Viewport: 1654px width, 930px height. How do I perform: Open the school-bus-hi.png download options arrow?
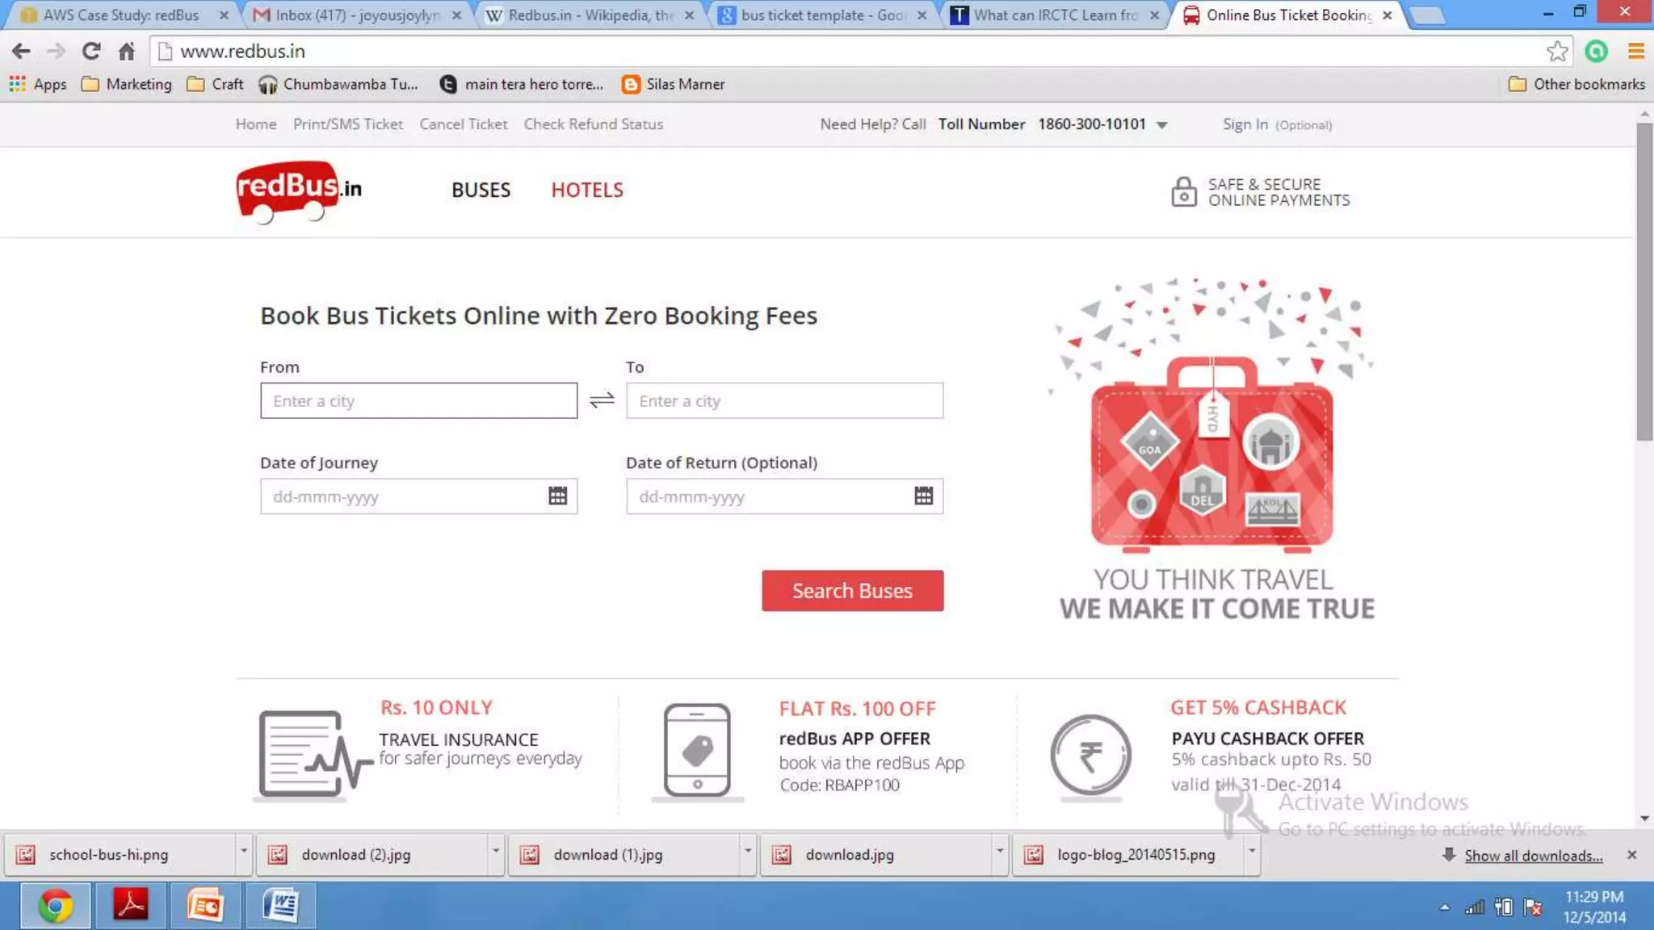pyautogui.click(x=243, y=852)
